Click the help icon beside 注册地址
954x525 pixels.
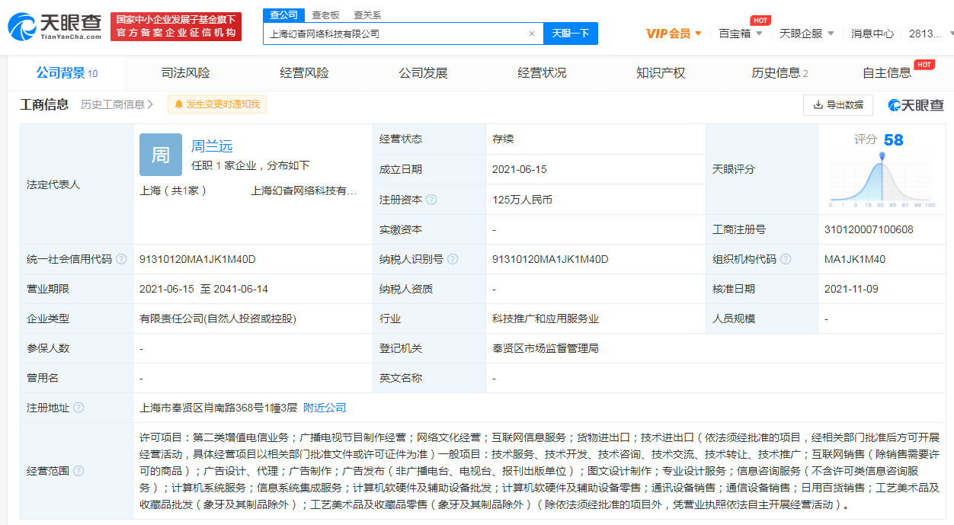point(78,408)
